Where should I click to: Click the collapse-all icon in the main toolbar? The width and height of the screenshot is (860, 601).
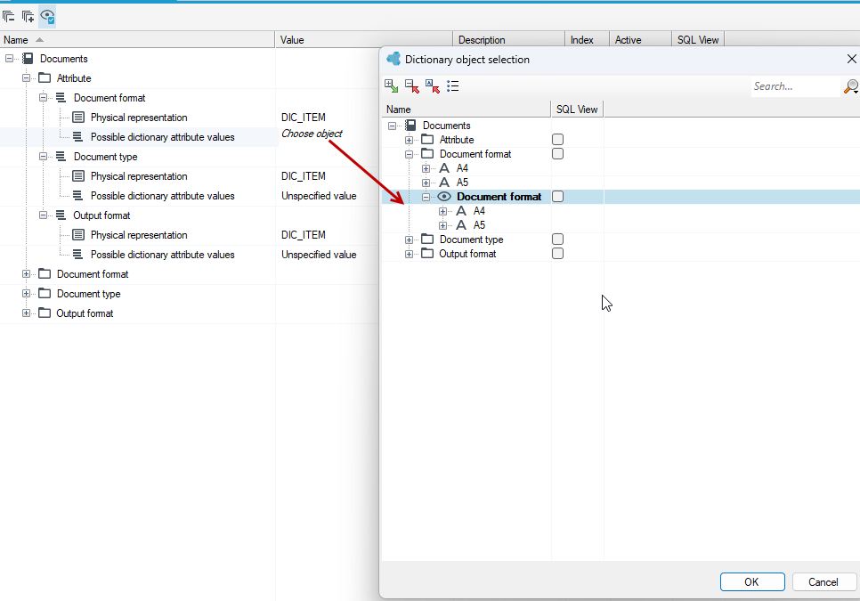(x=8, y=16)
